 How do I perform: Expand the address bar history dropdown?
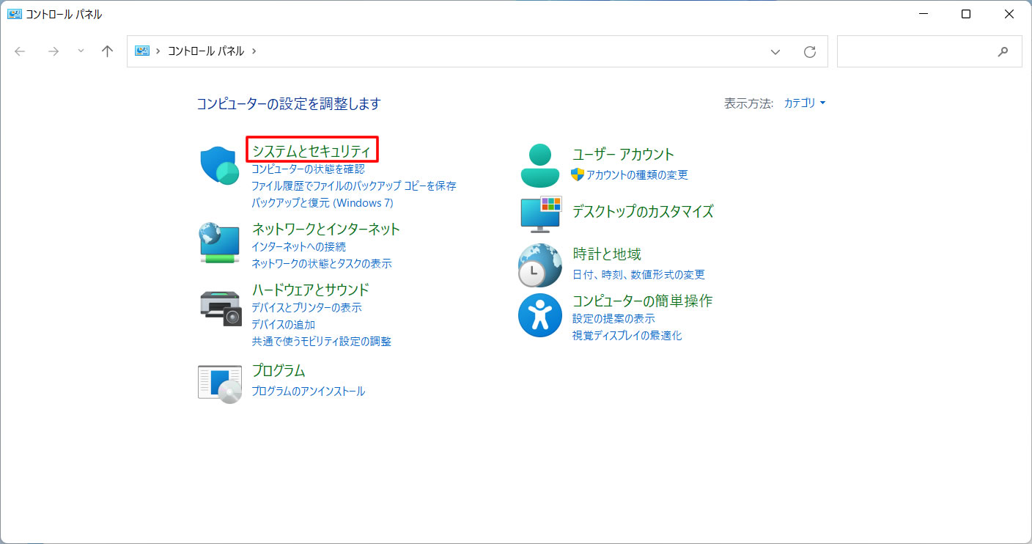click(x=775, y=51)
